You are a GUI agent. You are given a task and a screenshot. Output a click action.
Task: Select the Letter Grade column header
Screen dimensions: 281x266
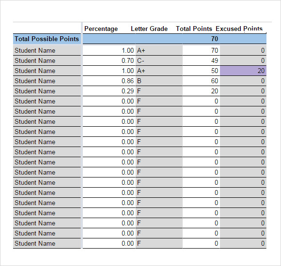click(149, 29)
